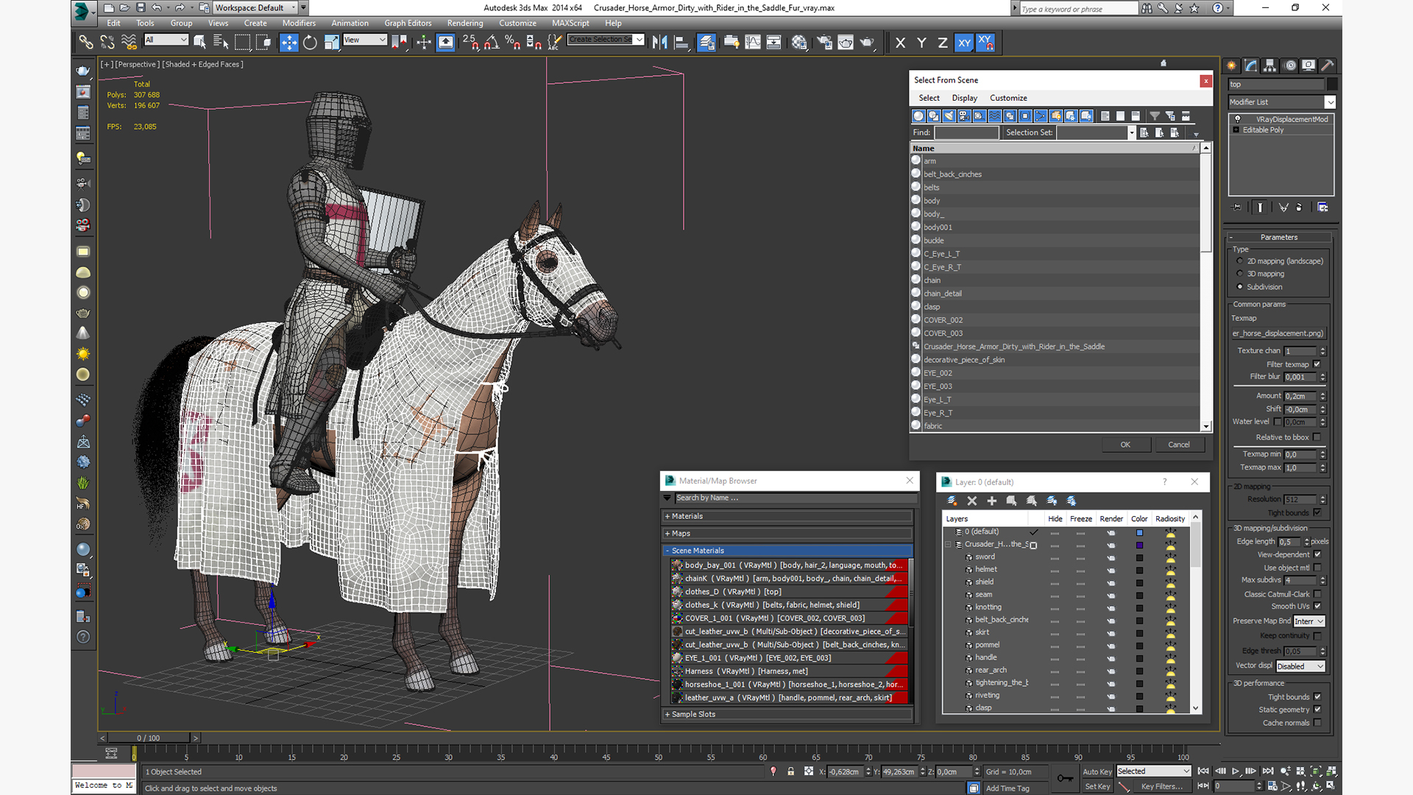
Task: Open the Material Editor icon
Action: pos(799,43)
